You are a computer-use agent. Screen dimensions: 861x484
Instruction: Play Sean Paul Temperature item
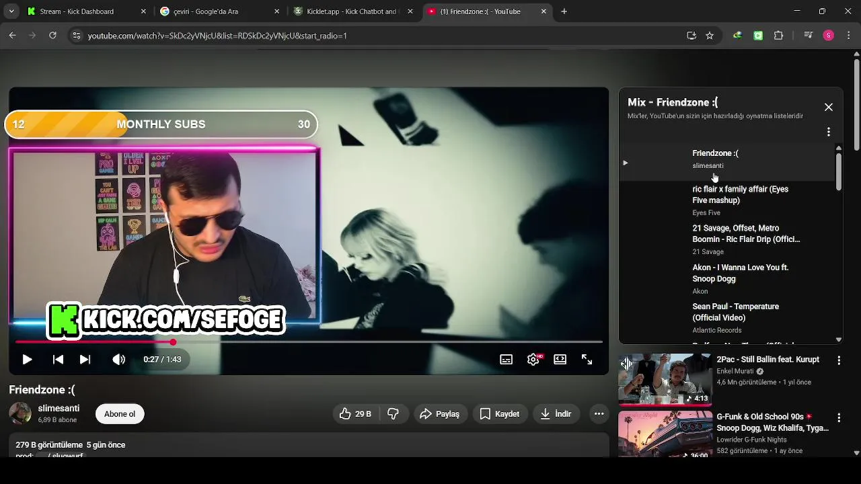[x=726, y=318]
